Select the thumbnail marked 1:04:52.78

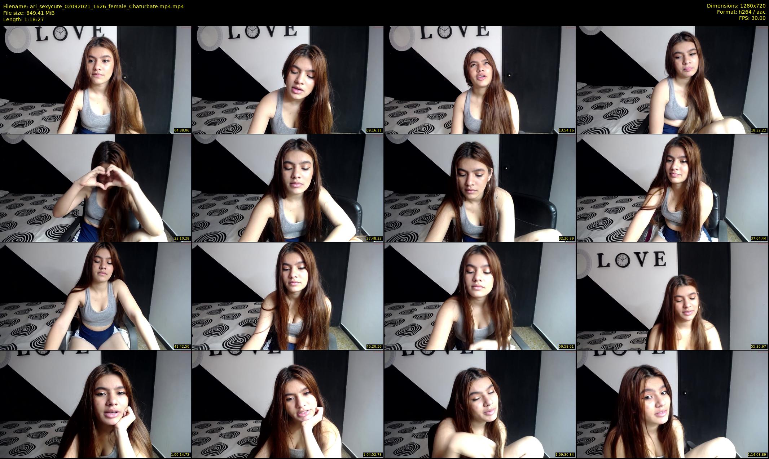[x=287, y=404]
